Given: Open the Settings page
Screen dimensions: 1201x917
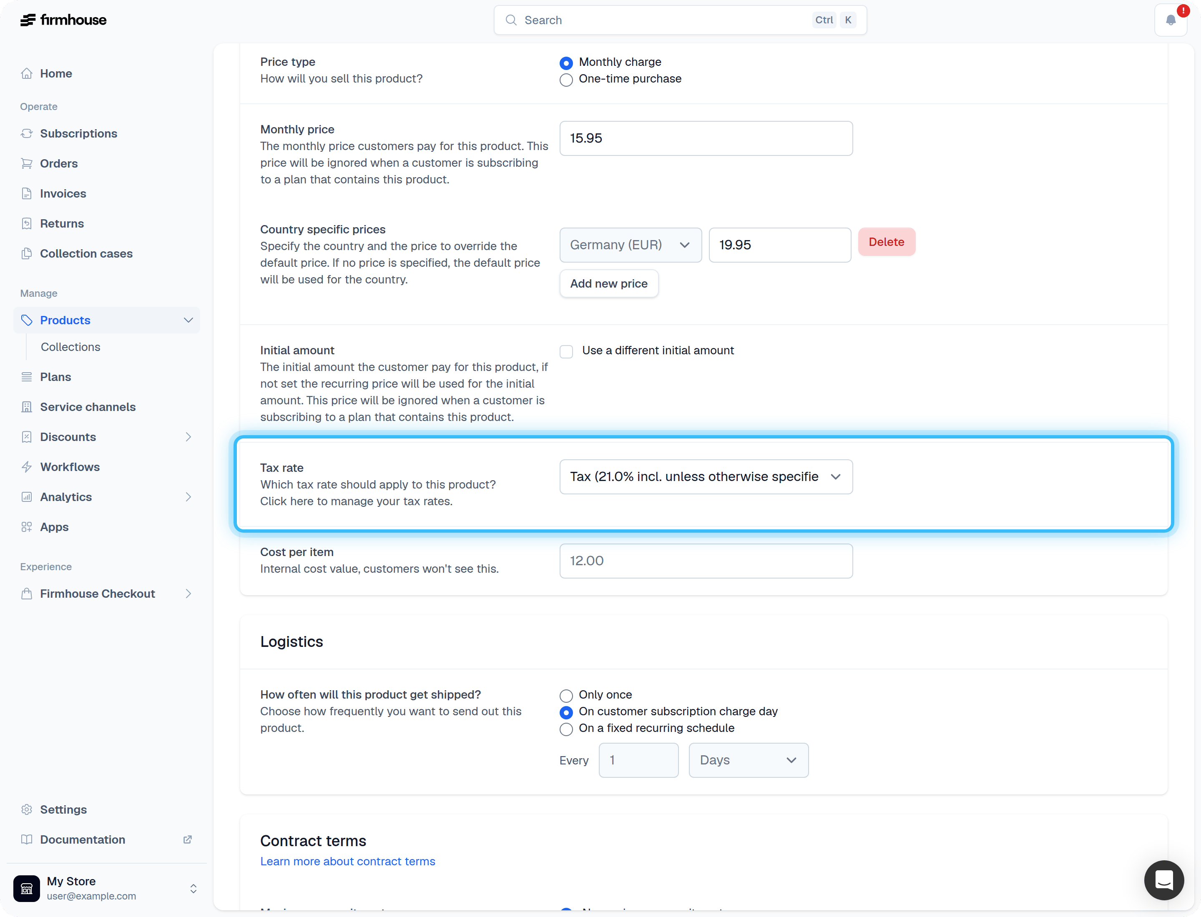Looking at the screenshot, I should click(106, 809).
